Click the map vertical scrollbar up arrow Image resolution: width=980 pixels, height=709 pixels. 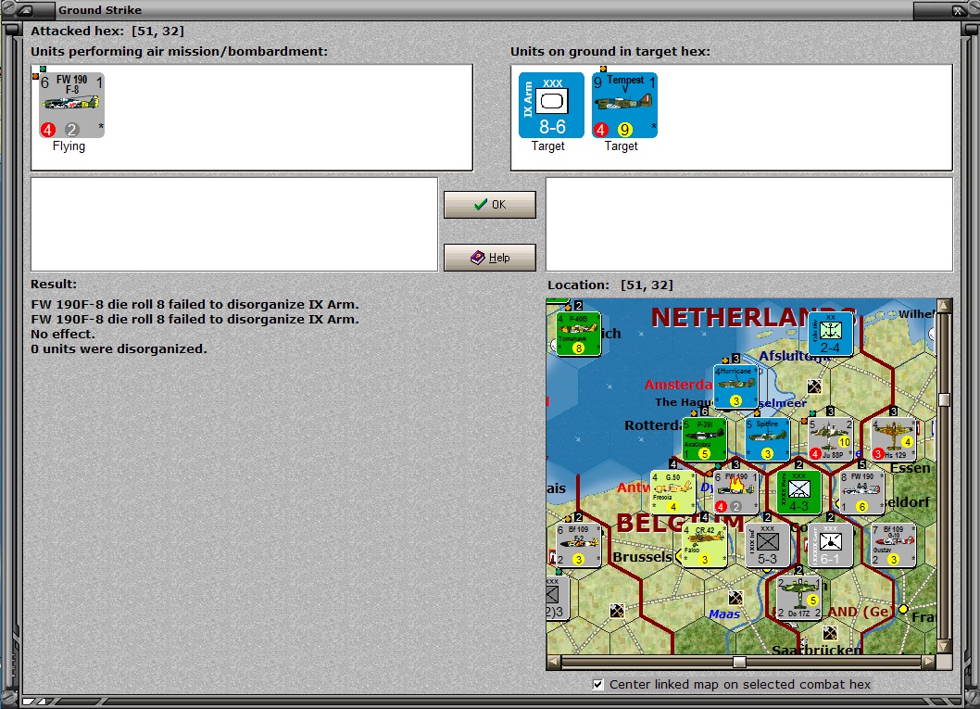[x=945, y=305]
